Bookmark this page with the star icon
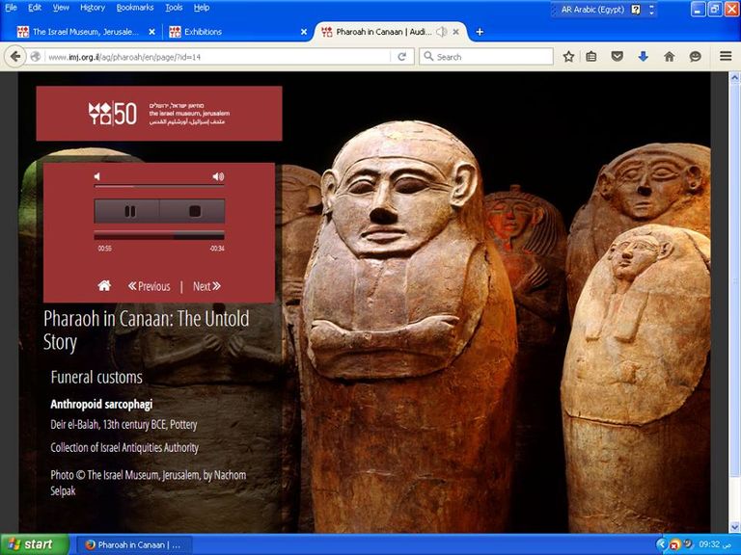Screen dimensions: 741x555 tap(568, 57)
